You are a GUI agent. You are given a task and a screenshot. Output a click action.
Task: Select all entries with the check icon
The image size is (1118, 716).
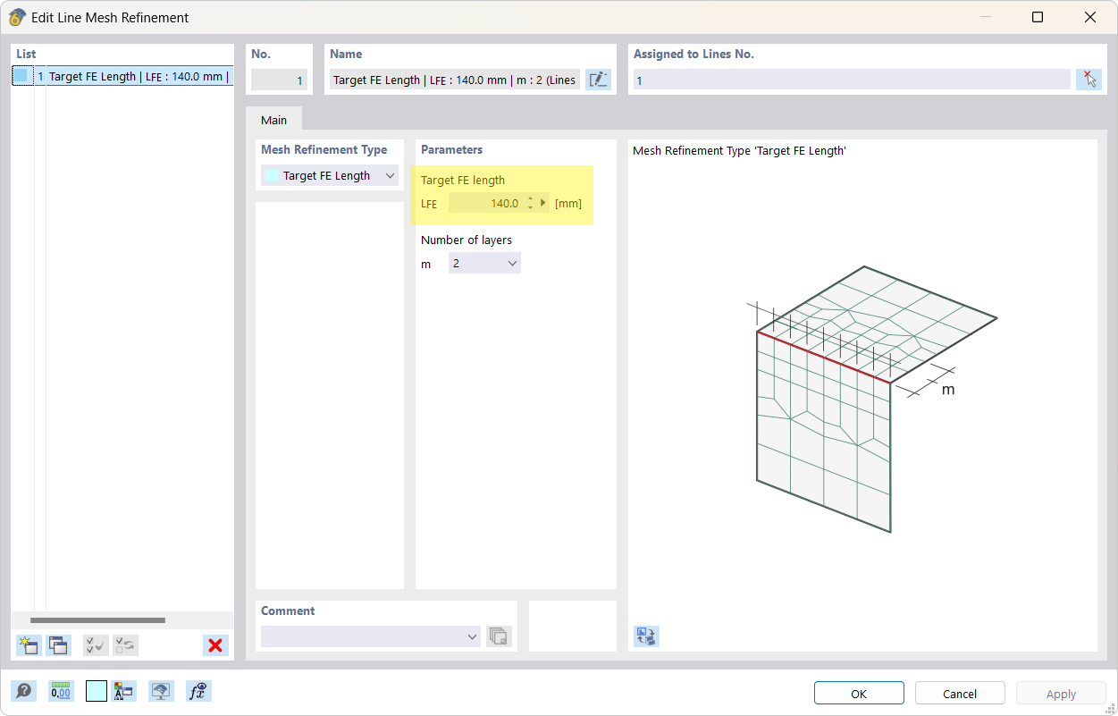point(96,644)
